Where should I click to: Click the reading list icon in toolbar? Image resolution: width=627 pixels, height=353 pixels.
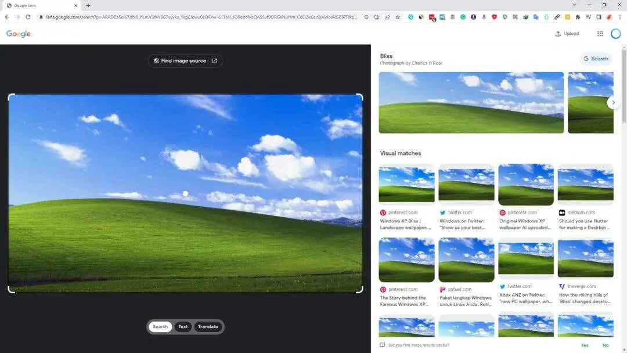point(588,17)
